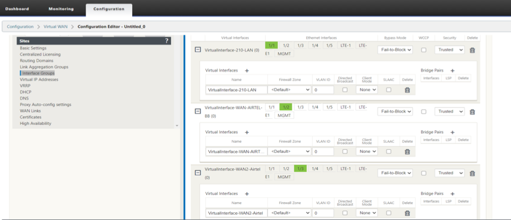
Task: Delete the VirtualInterface-WAN2-Airtel interface group
Action: pyautogui.click(x=472, y=174)
